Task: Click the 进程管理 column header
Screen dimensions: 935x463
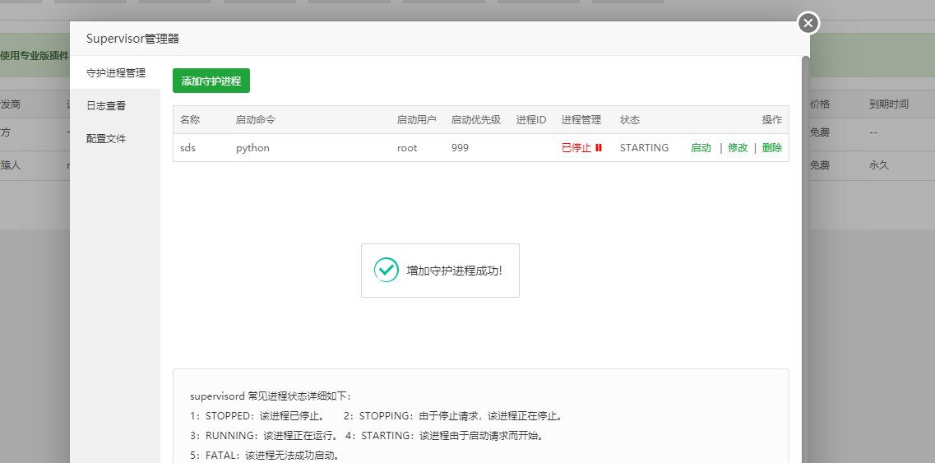Action: click(x=581, y=120)
